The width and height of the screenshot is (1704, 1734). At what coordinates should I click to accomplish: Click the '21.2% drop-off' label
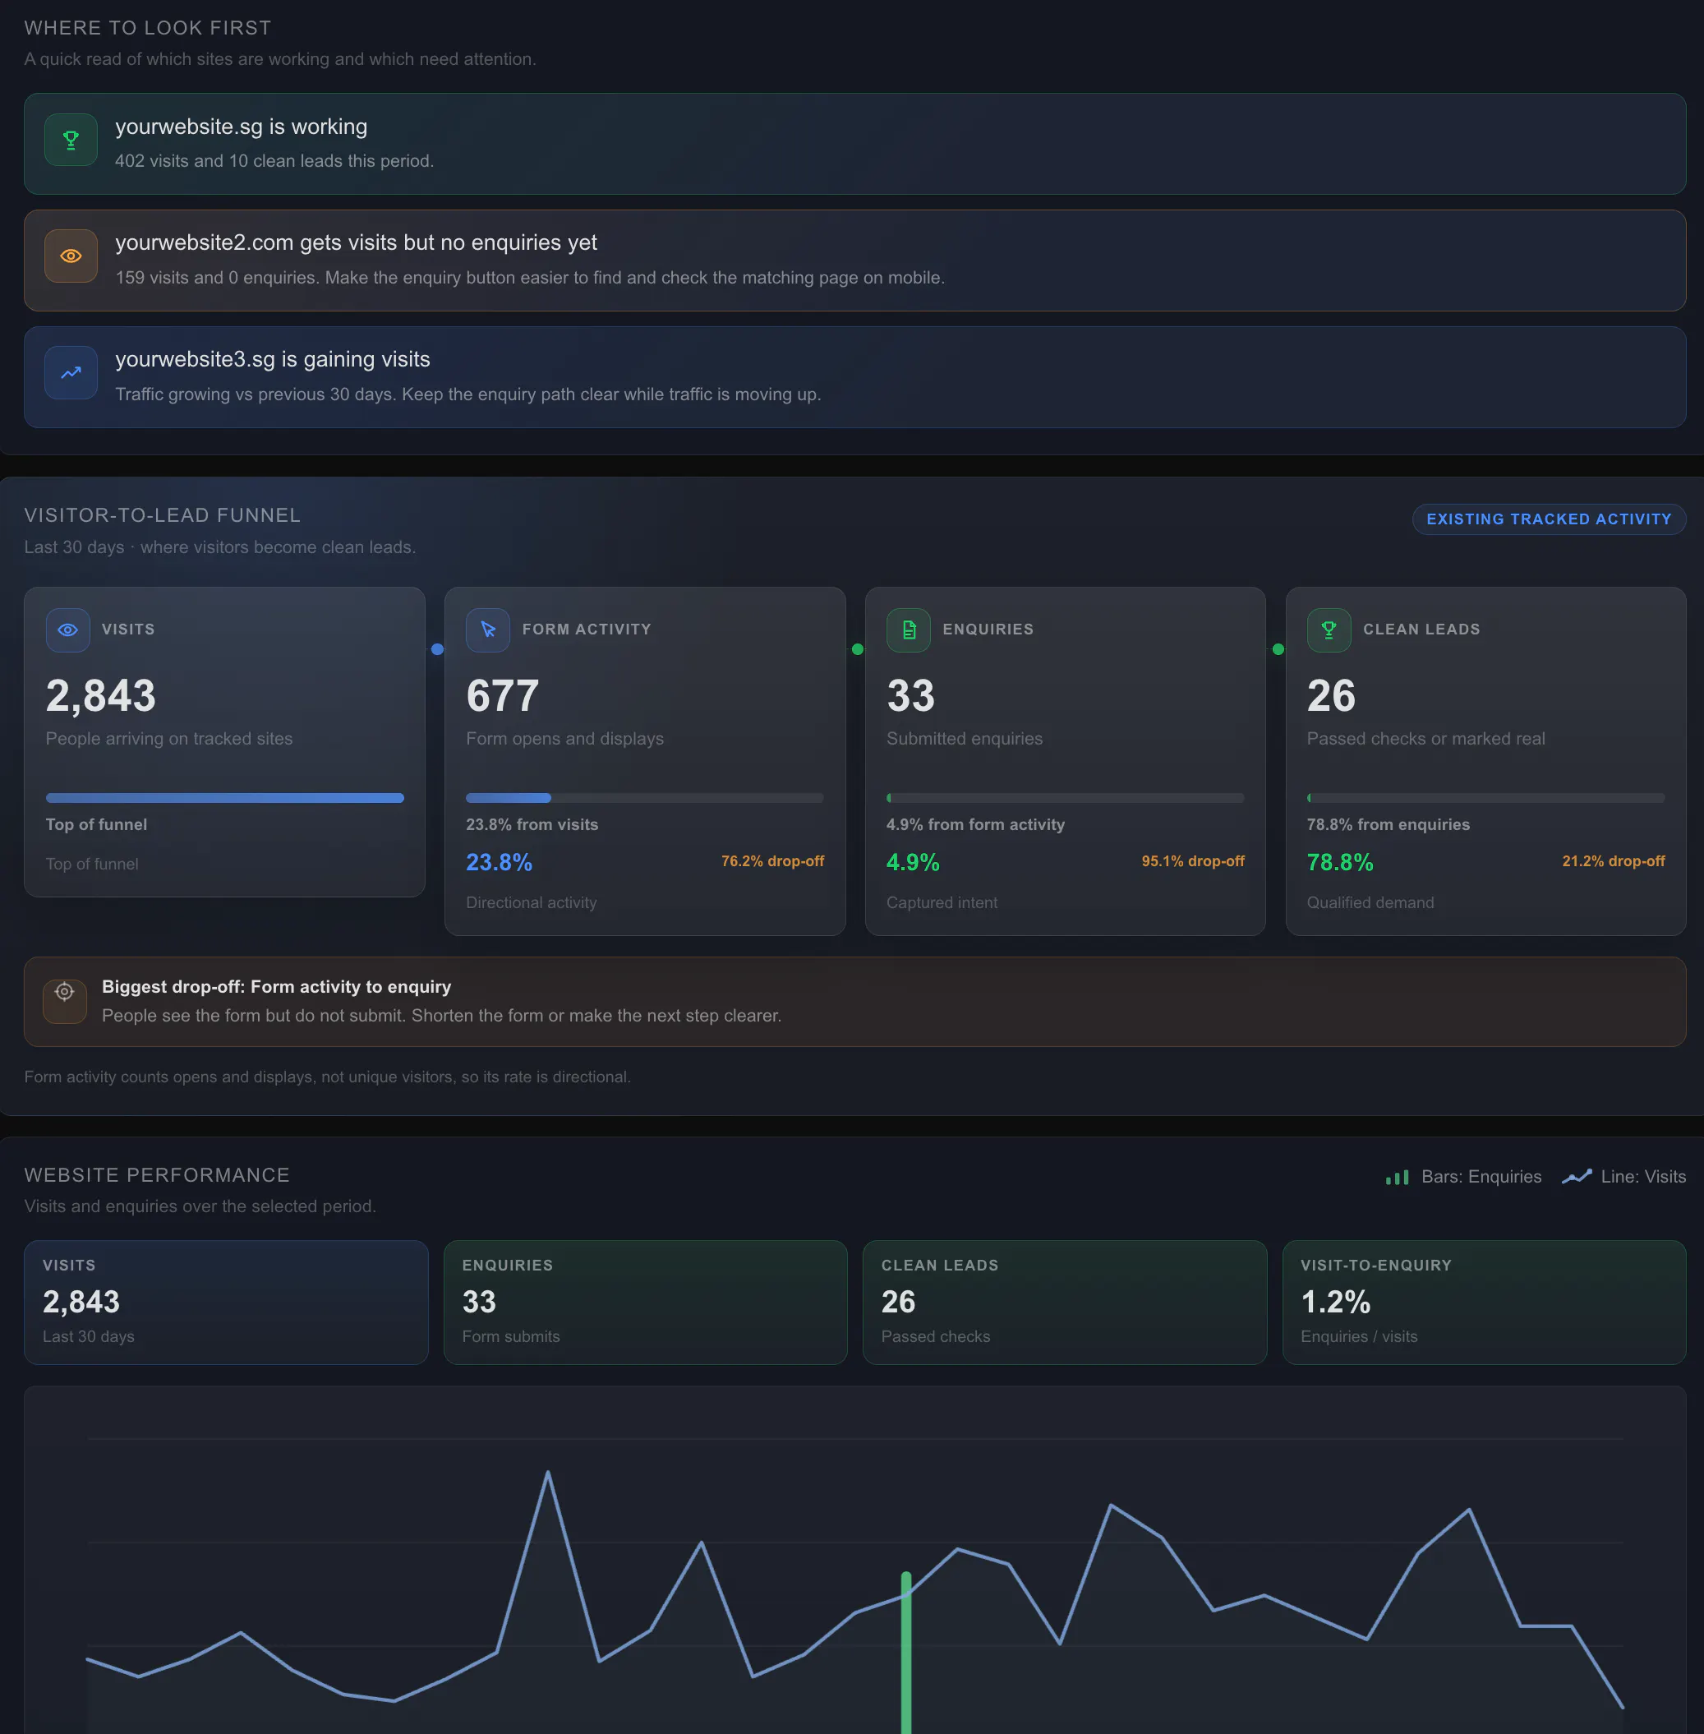click(x=1614, y=861)
